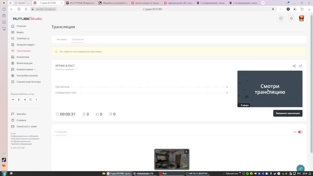The height and width of the screenshot is (176, 313).
Task: Reload the page
Action: 26,9
